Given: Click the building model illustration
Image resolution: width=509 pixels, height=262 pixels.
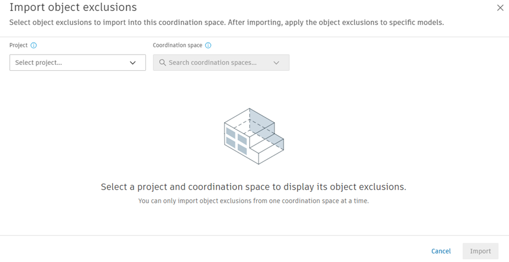Looking at the screenshot, I should [x=254, y=136].
